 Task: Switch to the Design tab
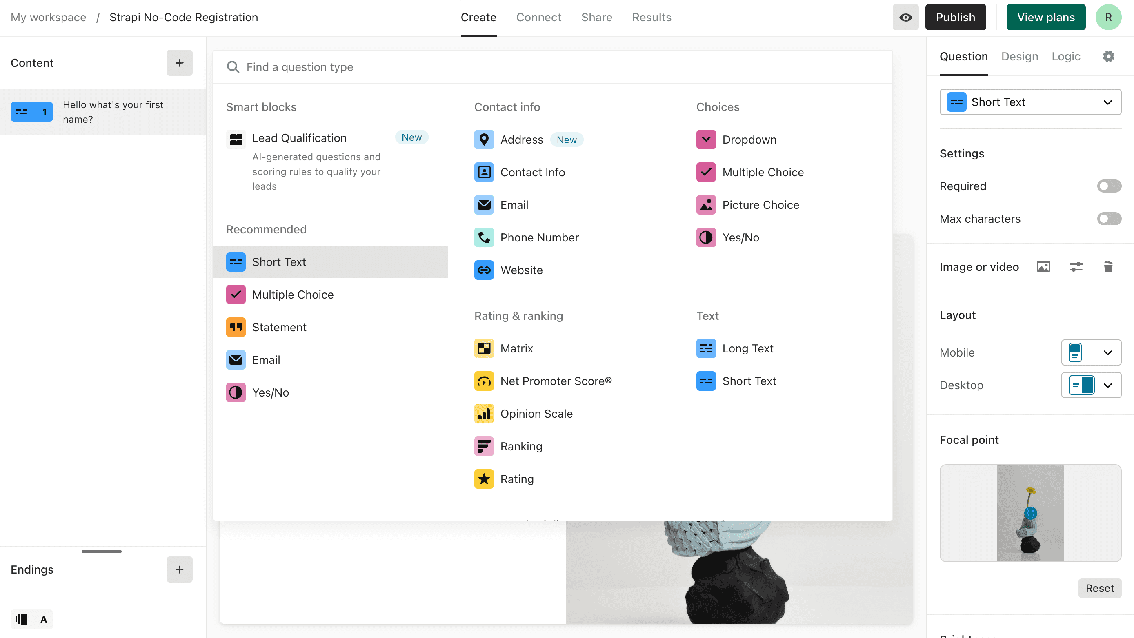click(x=1020, y=56)
